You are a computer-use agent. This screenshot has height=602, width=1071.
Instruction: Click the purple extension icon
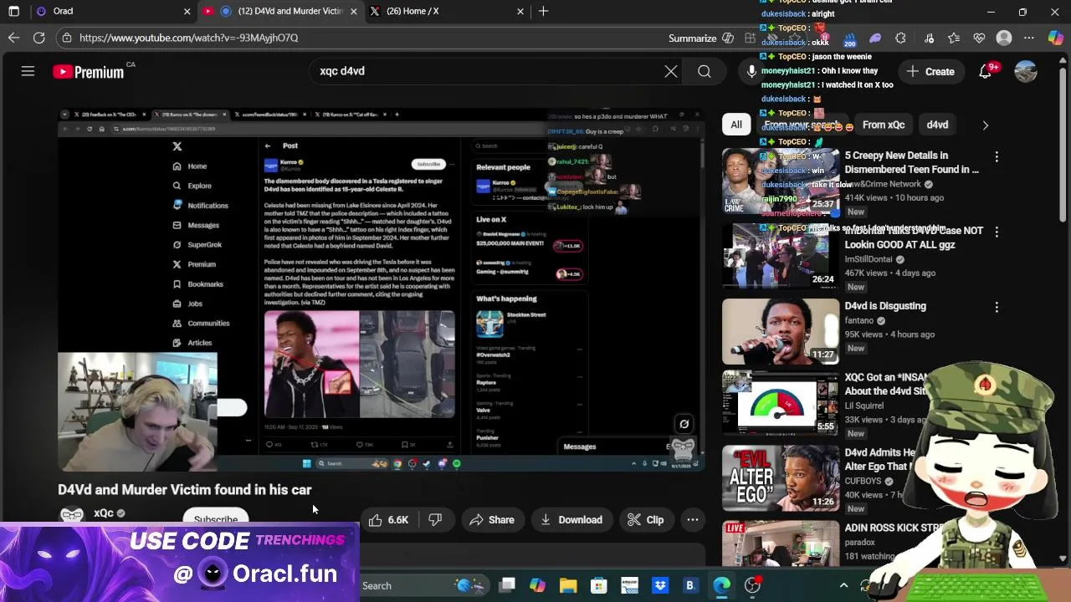tap(875, 38)
